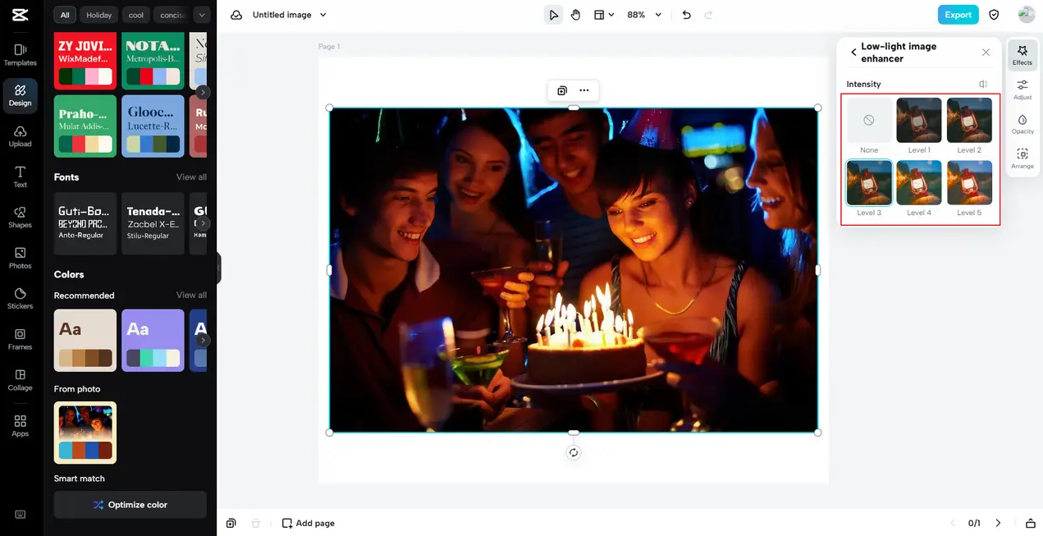
Task: Apply the Guti-Bo Anta-Regular font pair
Action: click(x=85, y=223)
